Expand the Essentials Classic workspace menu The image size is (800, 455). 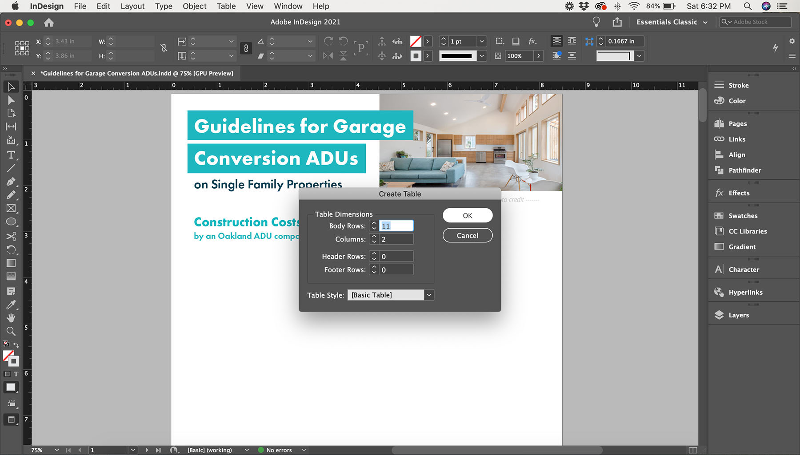672,22
